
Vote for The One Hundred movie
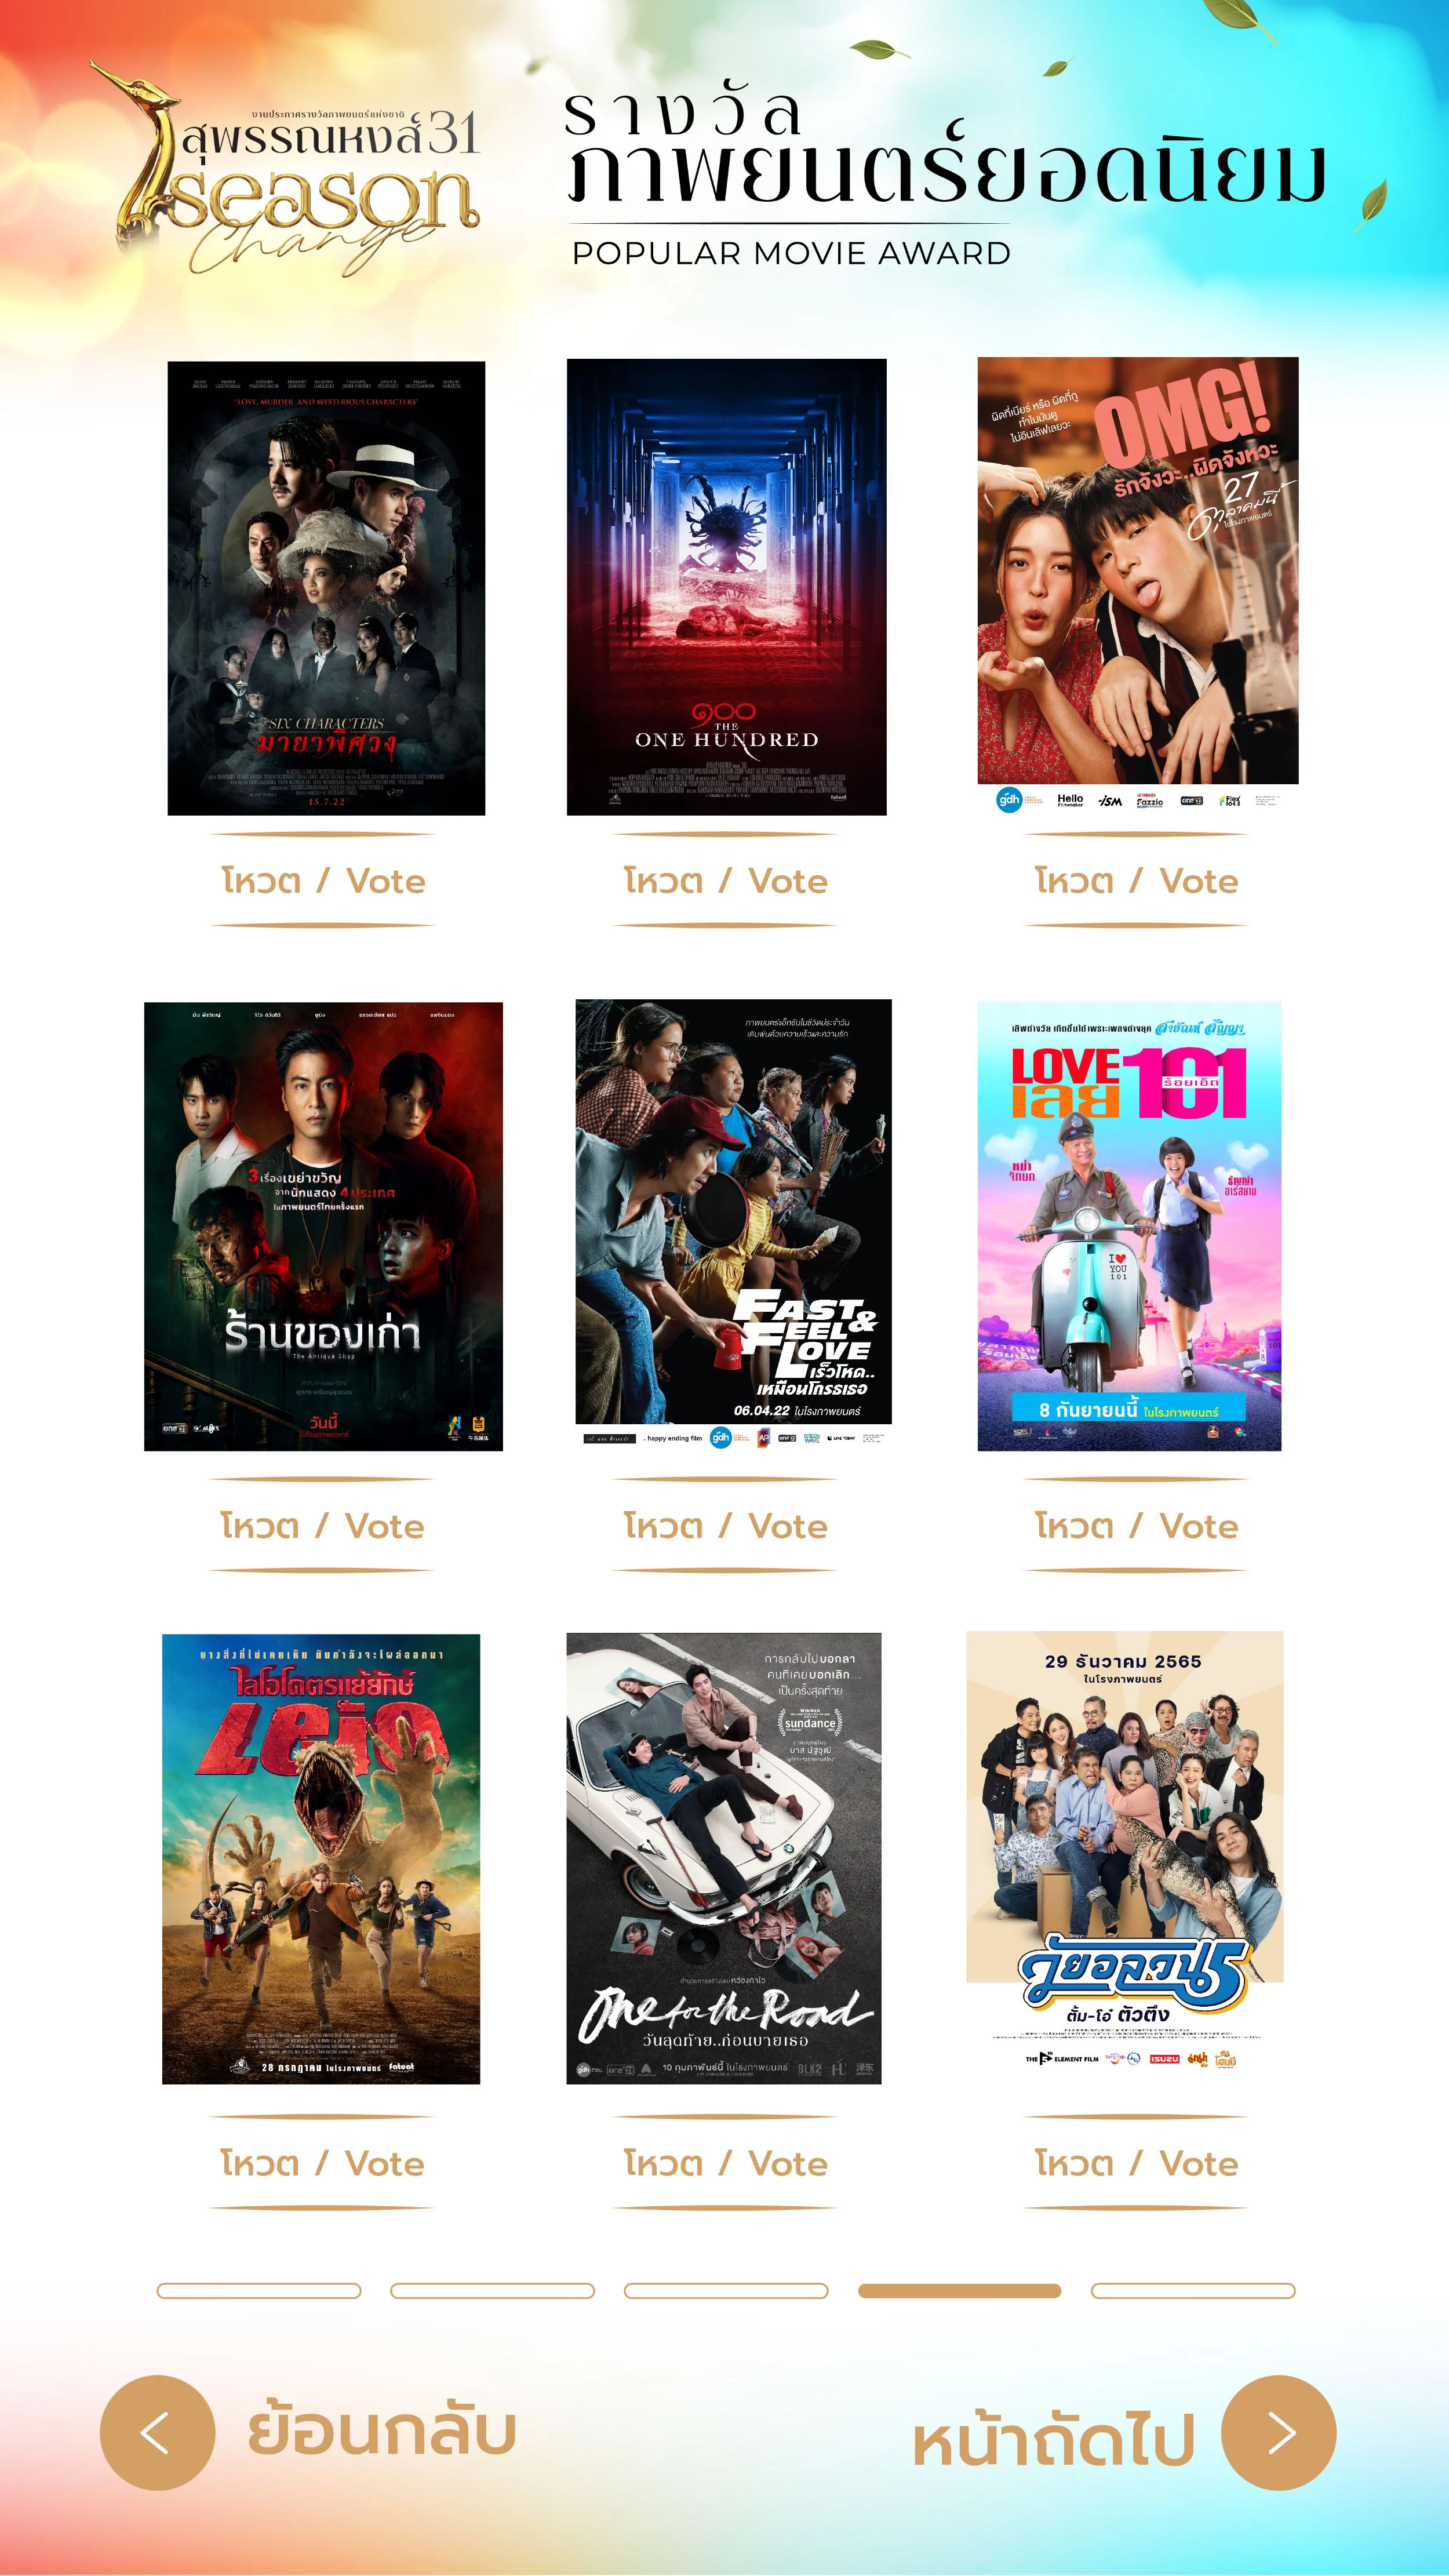click(x=725, y=880)
